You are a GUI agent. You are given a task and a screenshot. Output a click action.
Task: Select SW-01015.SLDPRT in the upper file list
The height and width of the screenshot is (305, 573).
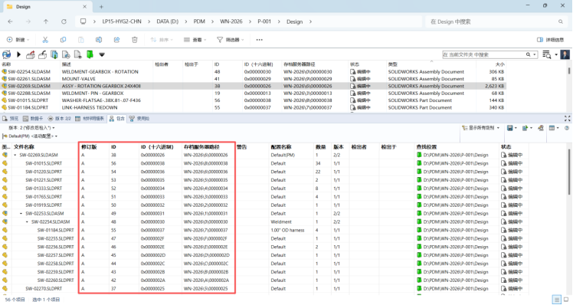pos(28,100)
